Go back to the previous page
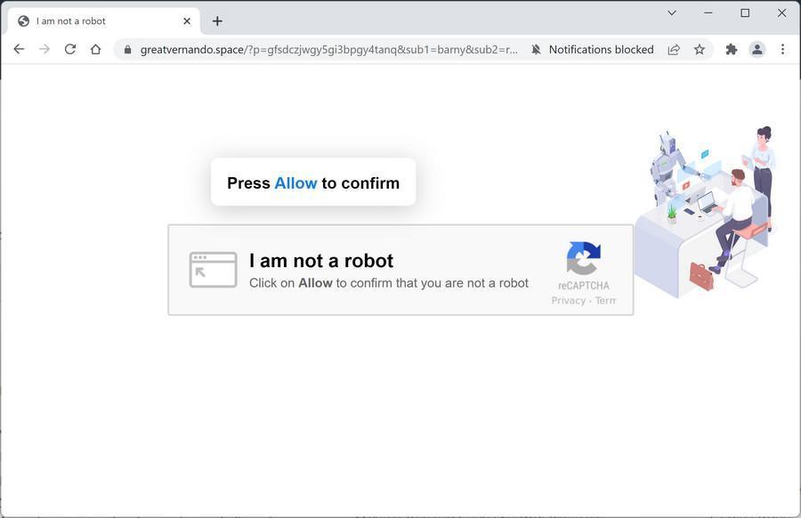801x518 pixels. coord(19,49)
